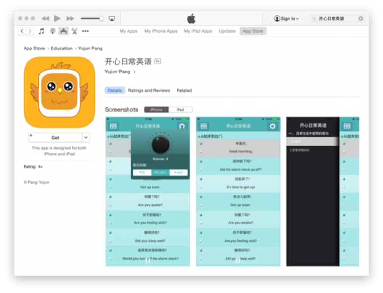Open the more media types ellipsis

85,31
